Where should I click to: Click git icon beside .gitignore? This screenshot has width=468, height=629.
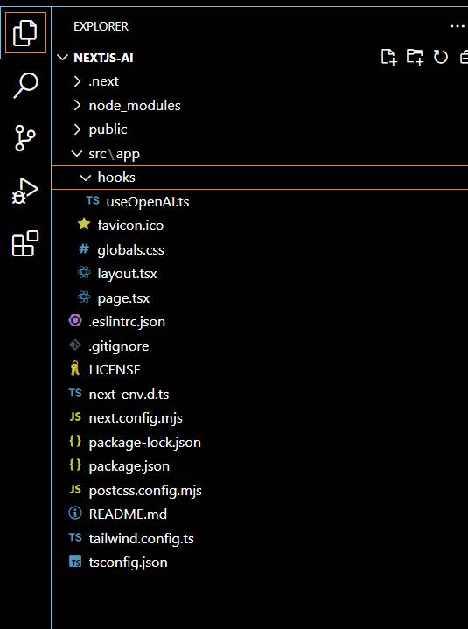tap(75, 345)
